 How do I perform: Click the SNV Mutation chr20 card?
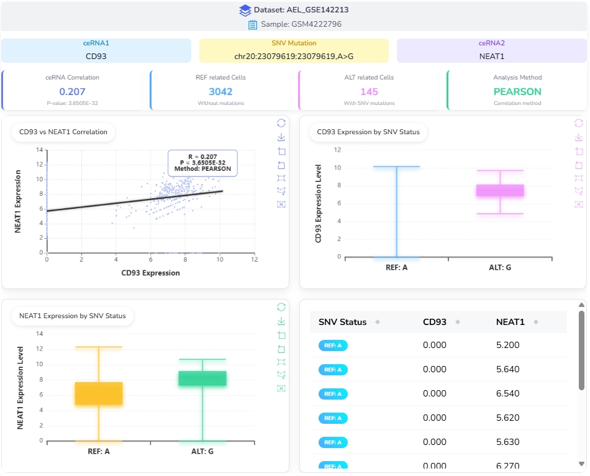(294, 50)
